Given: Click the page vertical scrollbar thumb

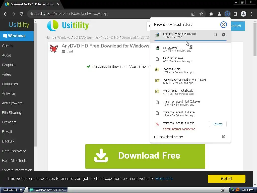Looking at the screenshot, I should [x=255, y=40].
